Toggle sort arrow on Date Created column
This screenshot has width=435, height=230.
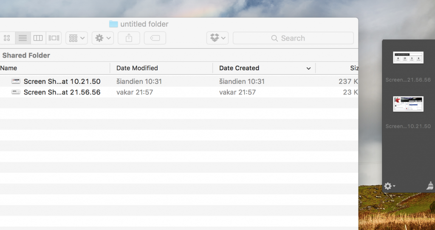pos(308,68)
